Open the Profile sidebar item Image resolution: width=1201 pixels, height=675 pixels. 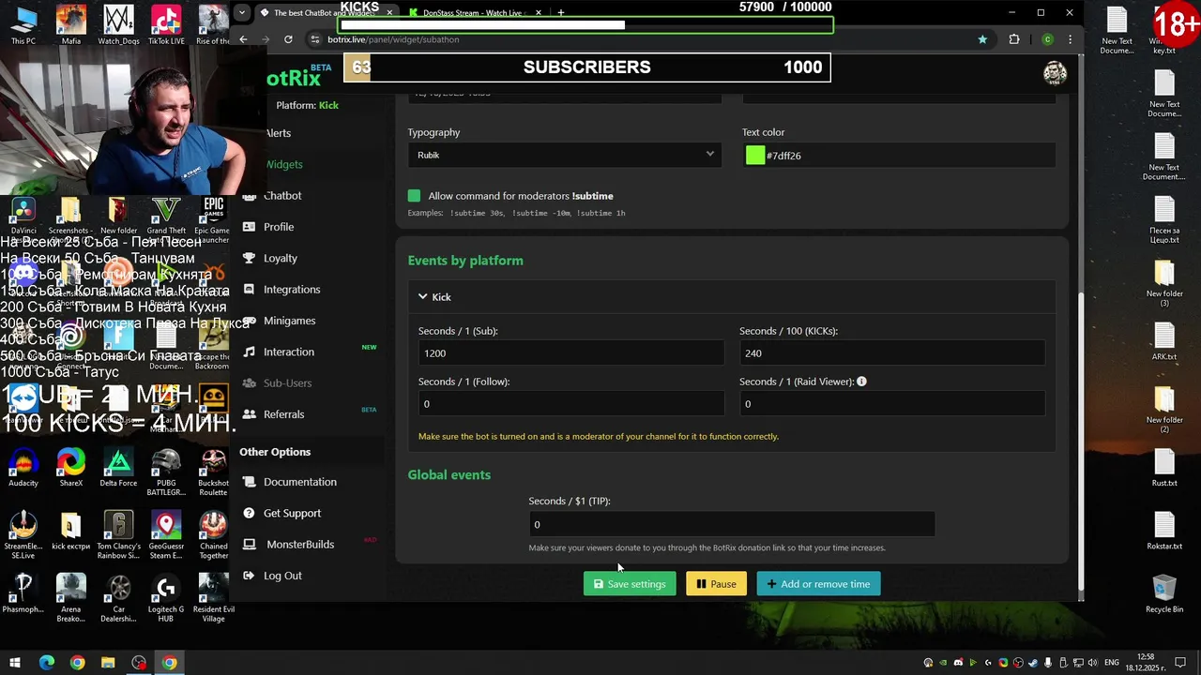click(279, 227)
